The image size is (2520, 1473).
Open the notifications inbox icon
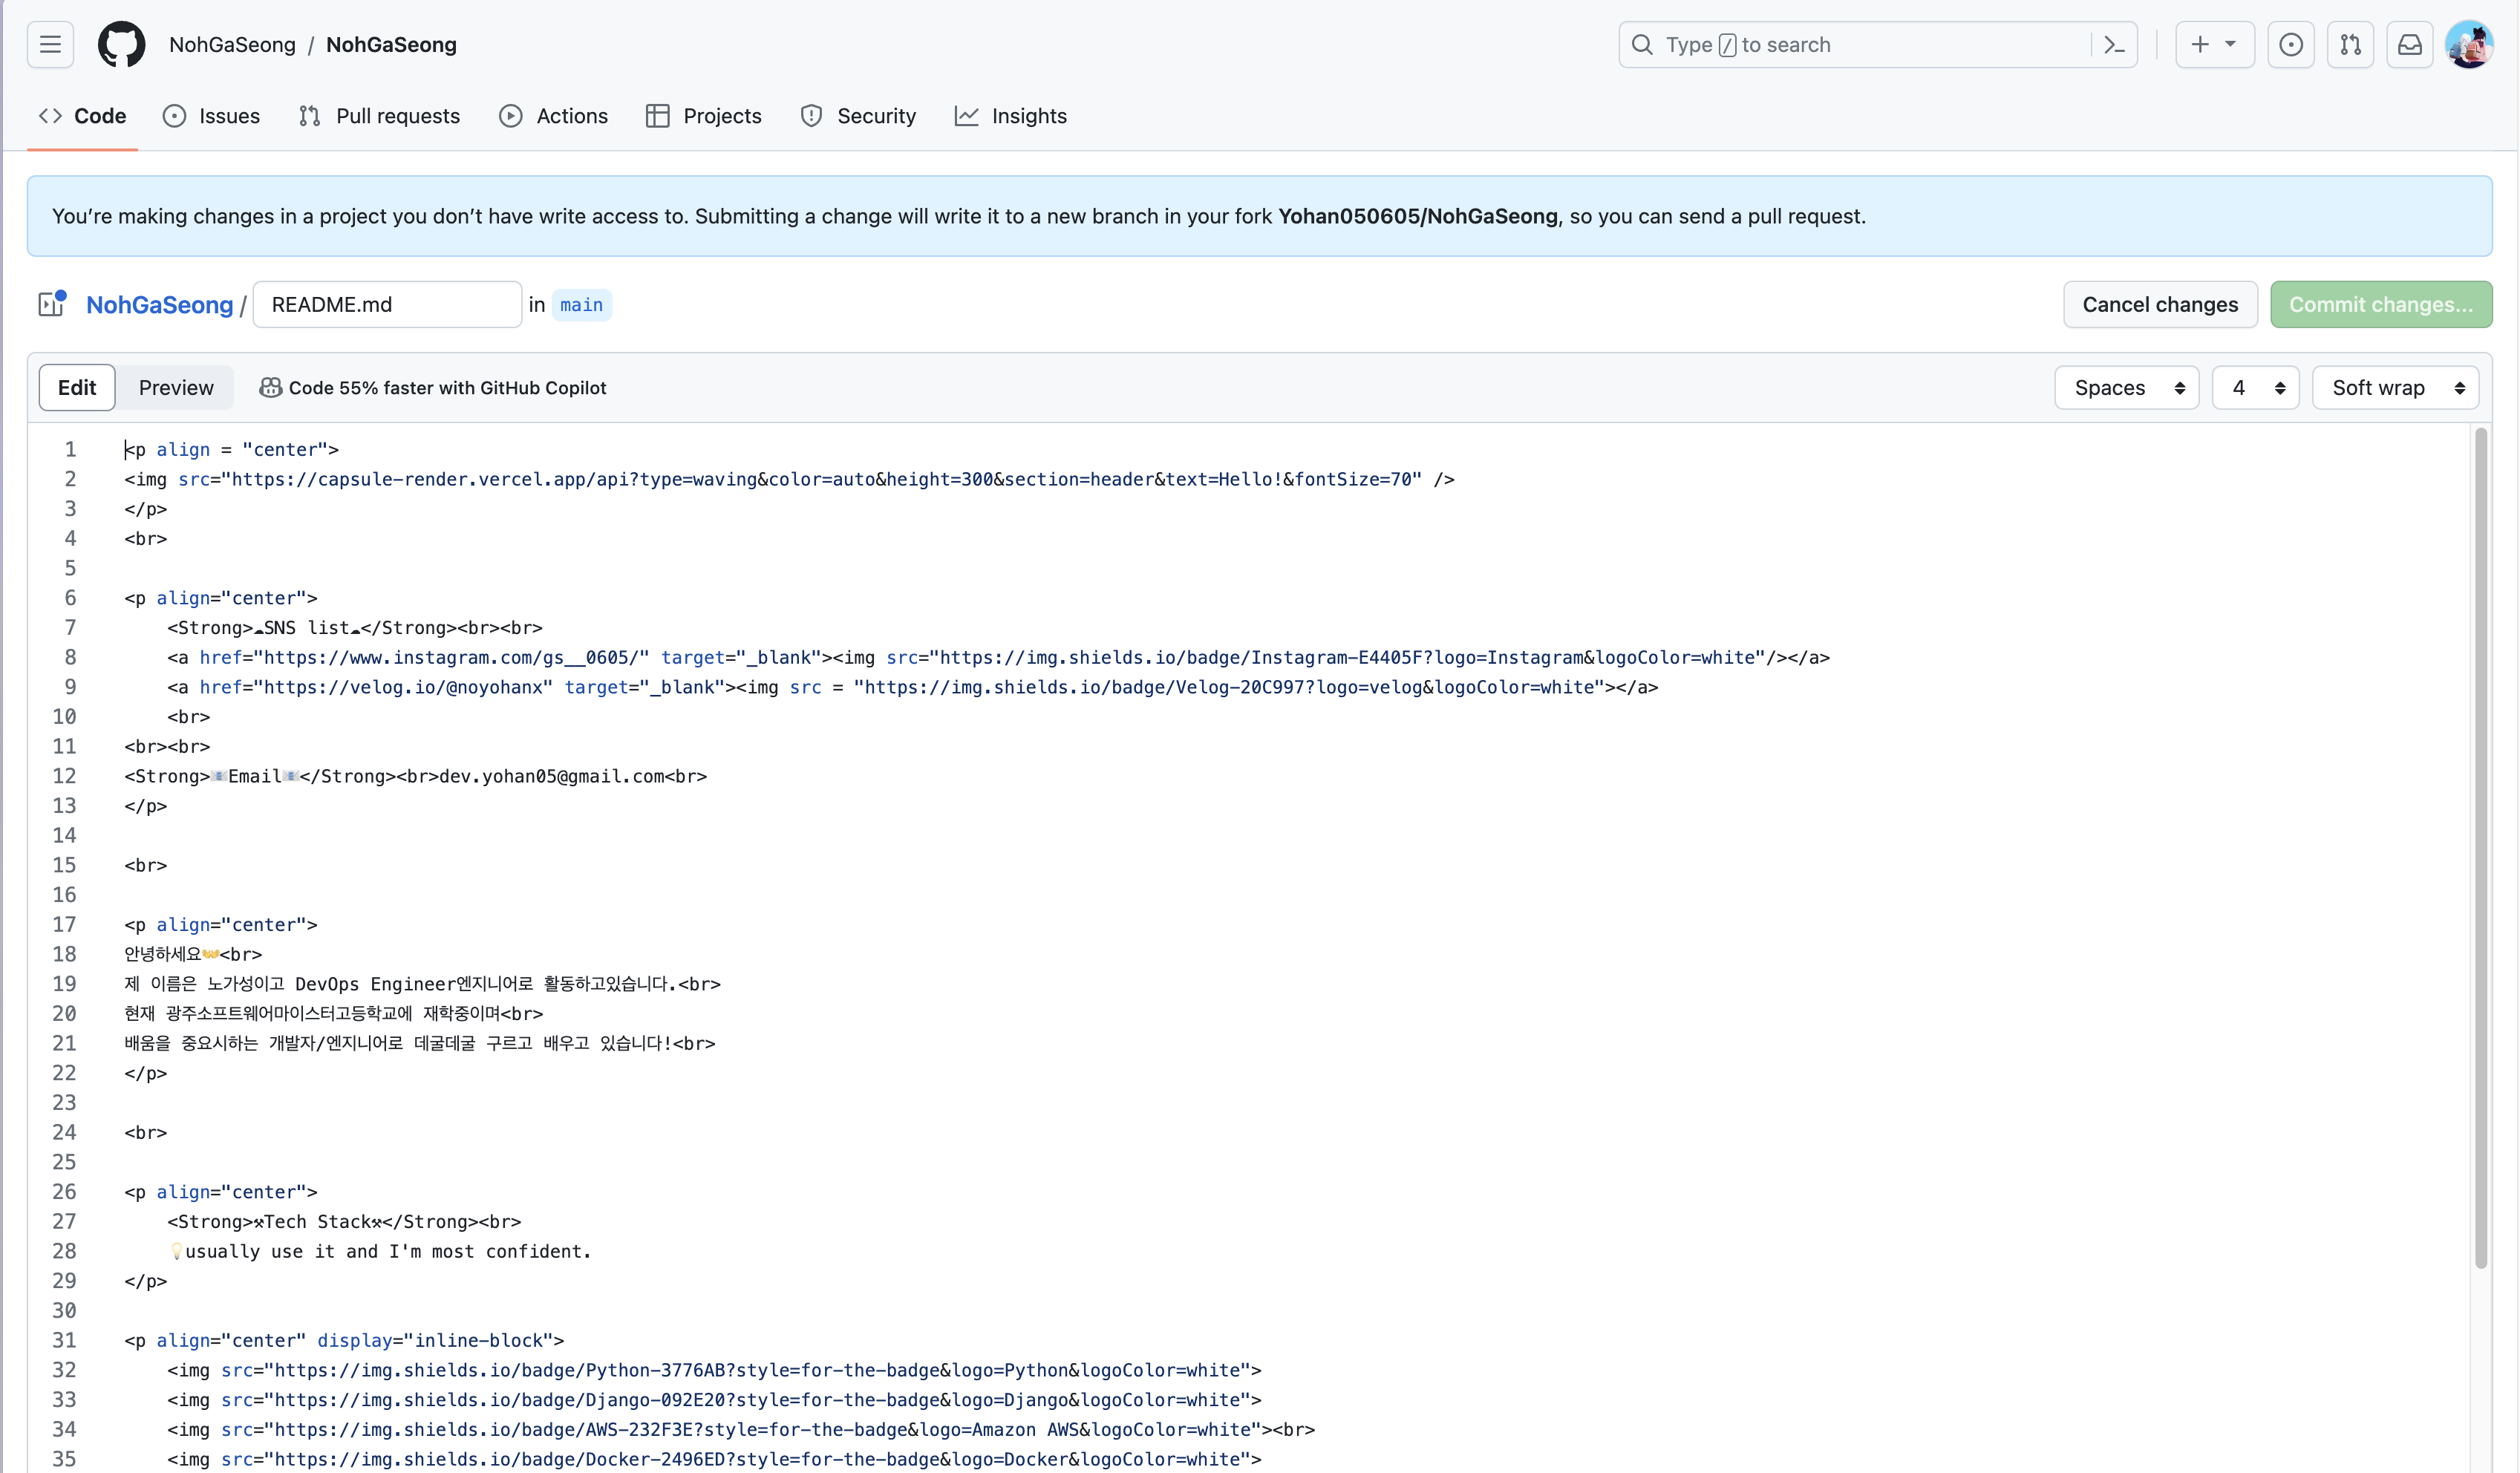pyautogui.click(x=2410, y=45)
